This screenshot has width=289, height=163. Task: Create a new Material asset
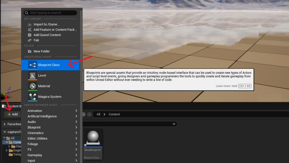50,86
